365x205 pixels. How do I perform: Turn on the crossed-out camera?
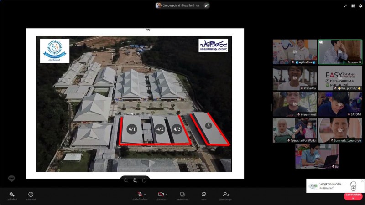161,195
